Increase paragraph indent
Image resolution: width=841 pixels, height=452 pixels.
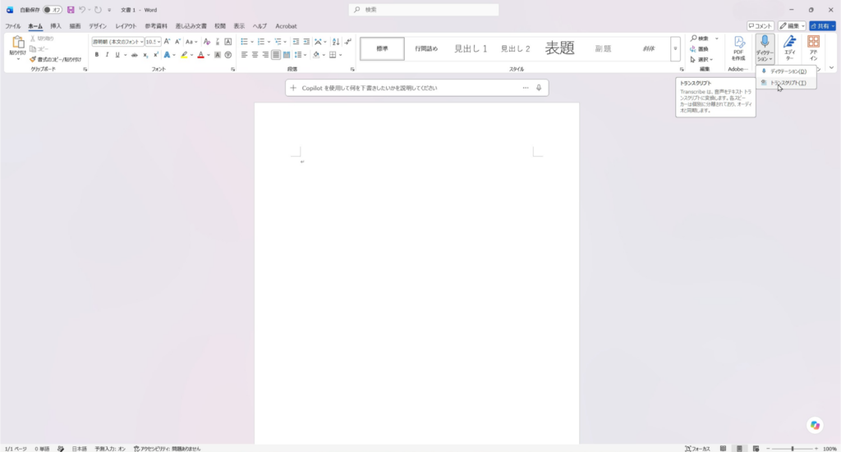[306, 42]
